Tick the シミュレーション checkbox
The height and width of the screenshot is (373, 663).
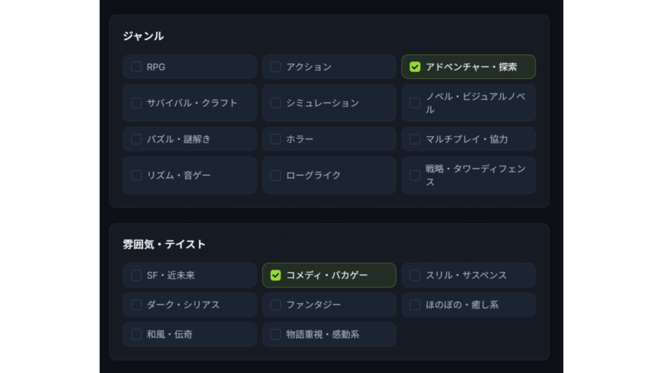(276, 103)
